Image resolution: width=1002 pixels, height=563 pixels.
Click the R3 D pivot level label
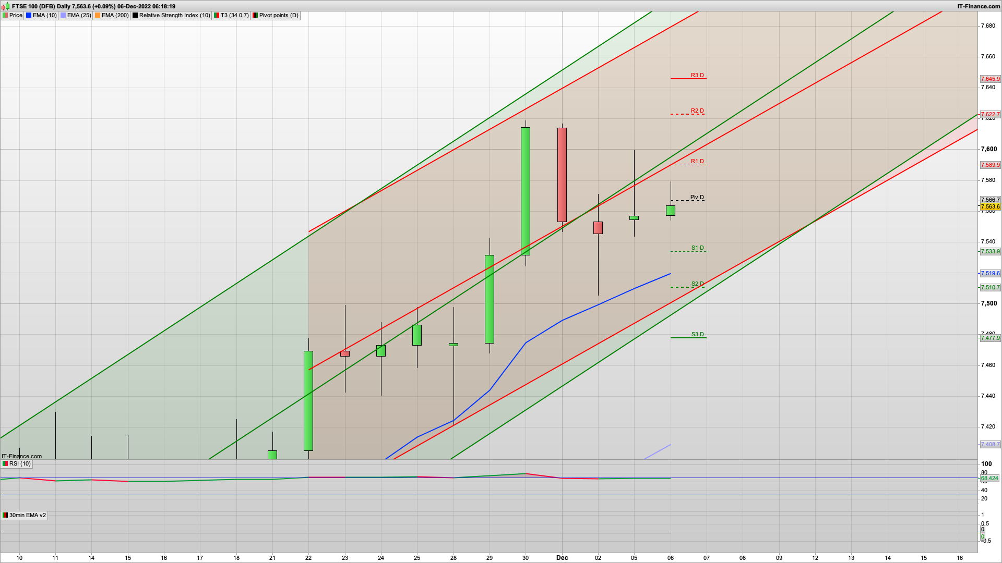pyautogui.click(x=696, y=75)
